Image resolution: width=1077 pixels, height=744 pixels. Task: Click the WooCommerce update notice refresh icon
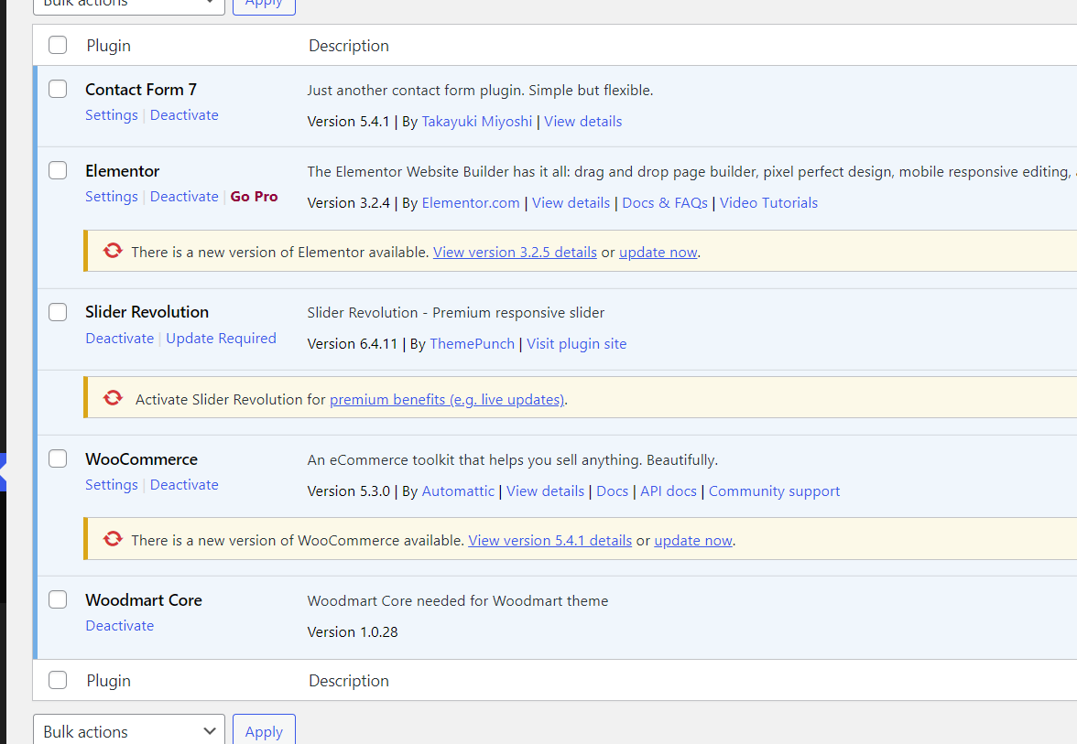coord(113,540)
